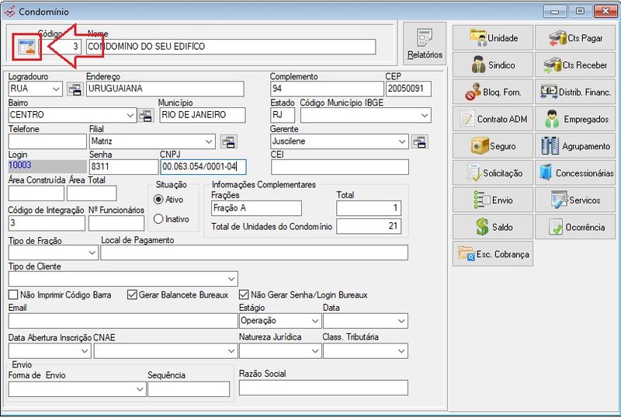Click the lookup icon next to Bairro
Screen dimensions: 621x418
146,116
